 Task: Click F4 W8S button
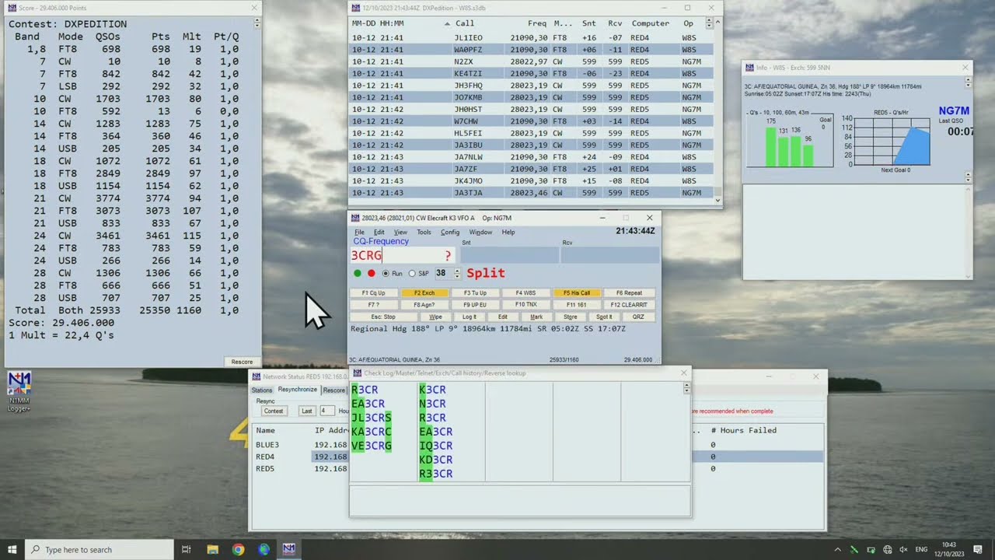(x=525, y=293)
